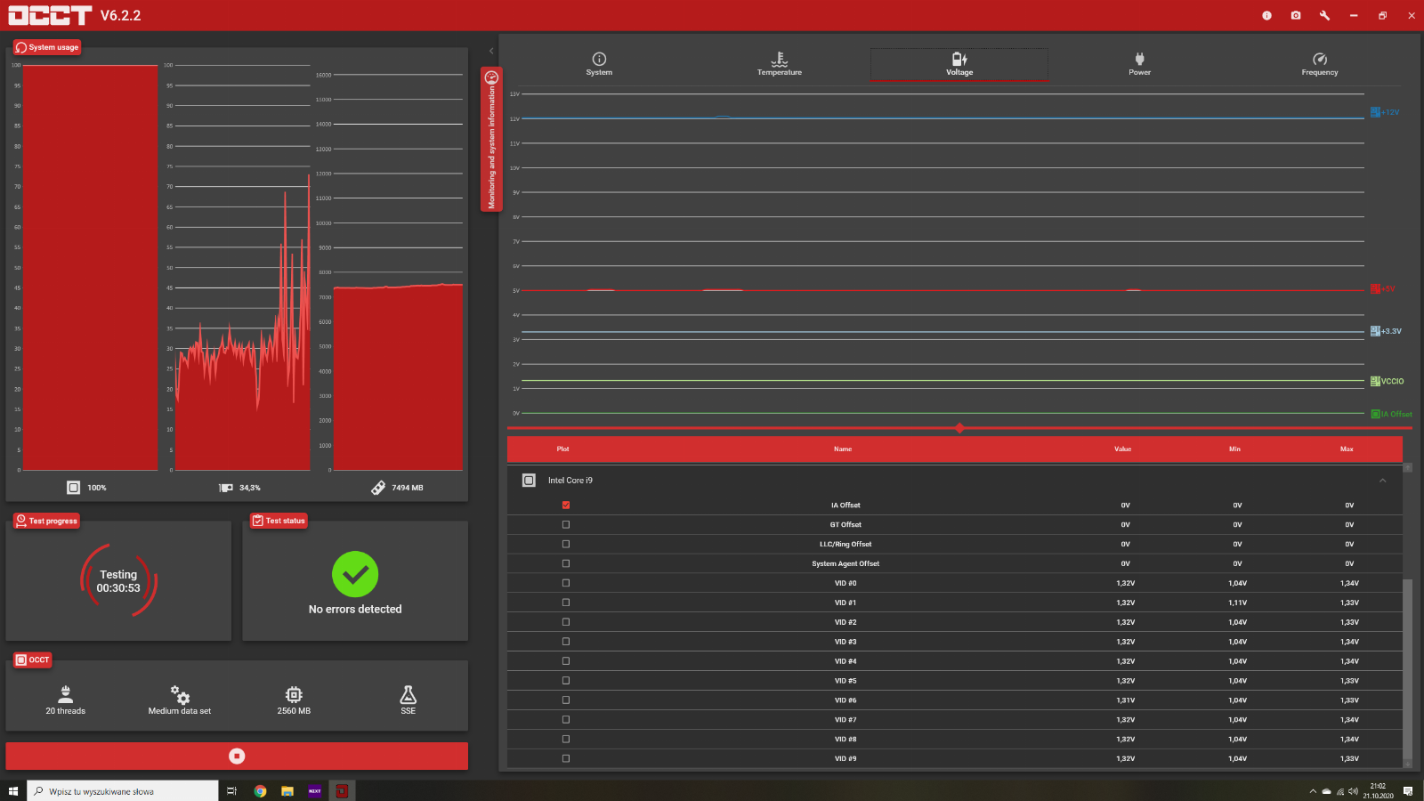Enable the VID #9 plot checkbox

pos(566,759)
